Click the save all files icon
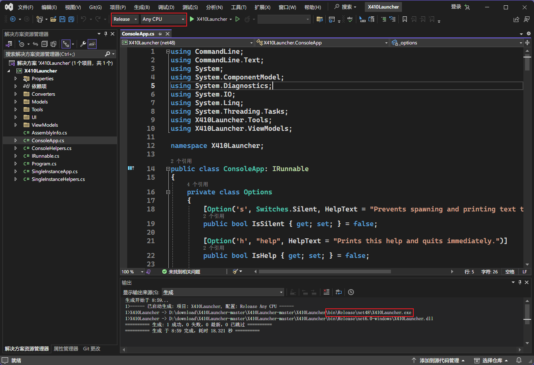Image resolution: width=534 pixels, height=365 pixels. (x=71, y=19)
